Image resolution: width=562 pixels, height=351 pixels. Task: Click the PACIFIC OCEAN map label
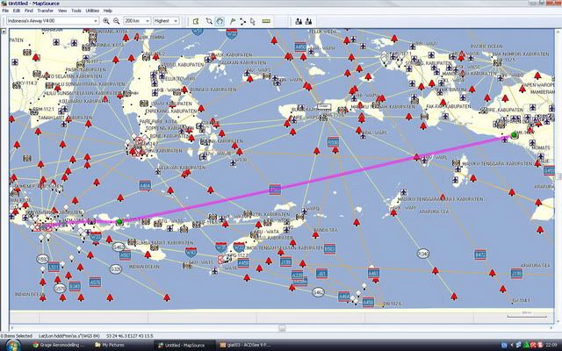pyautogui.click(x=486, y=47)
